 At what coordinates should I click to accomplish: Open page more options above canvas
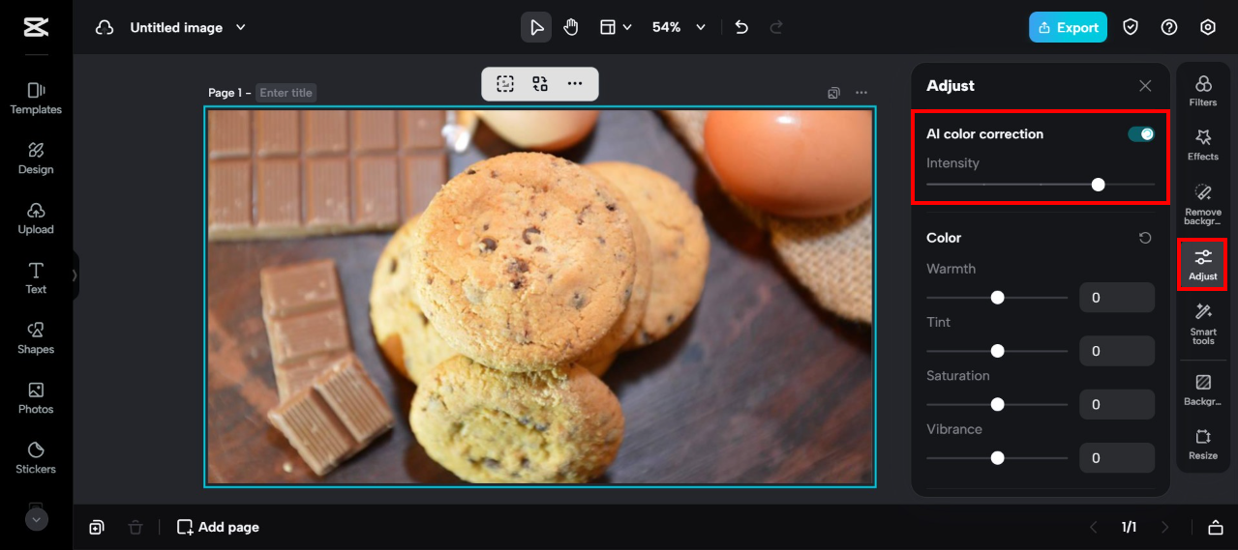(x=861, y=93)
